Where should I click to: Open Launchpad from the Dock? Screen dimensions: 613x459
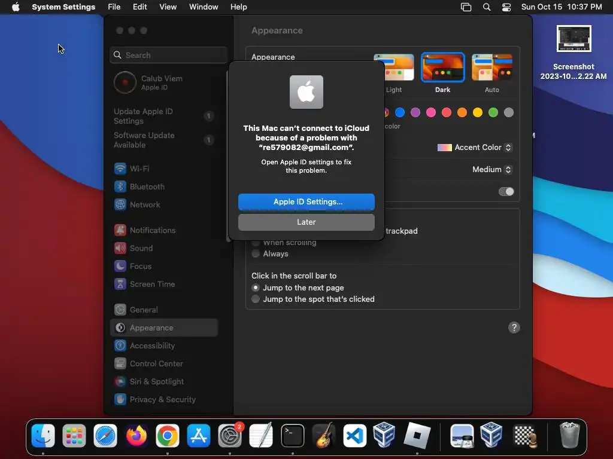tap(74, 436)
